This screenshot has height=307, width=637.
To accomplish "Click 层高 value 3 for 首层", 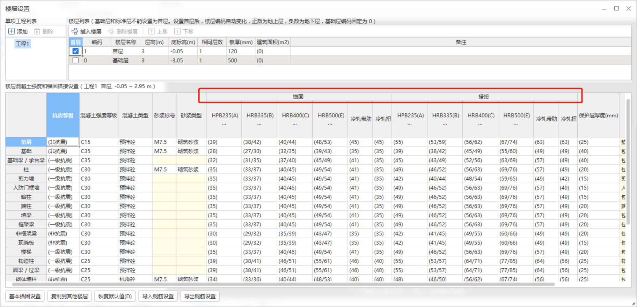I will point(154,51).
